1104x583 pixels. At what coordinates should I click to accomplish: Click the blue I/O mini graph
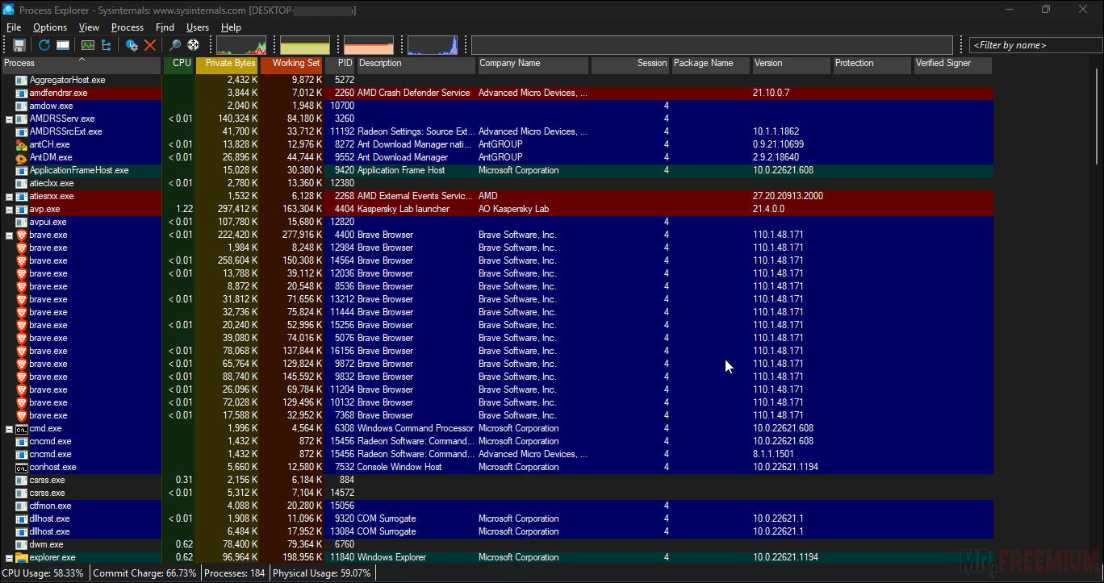click(x=433, y=45)
